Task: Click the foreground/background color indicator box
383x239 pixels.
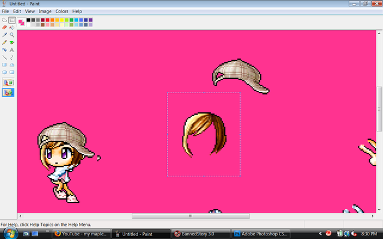Action: pos(22,22)
